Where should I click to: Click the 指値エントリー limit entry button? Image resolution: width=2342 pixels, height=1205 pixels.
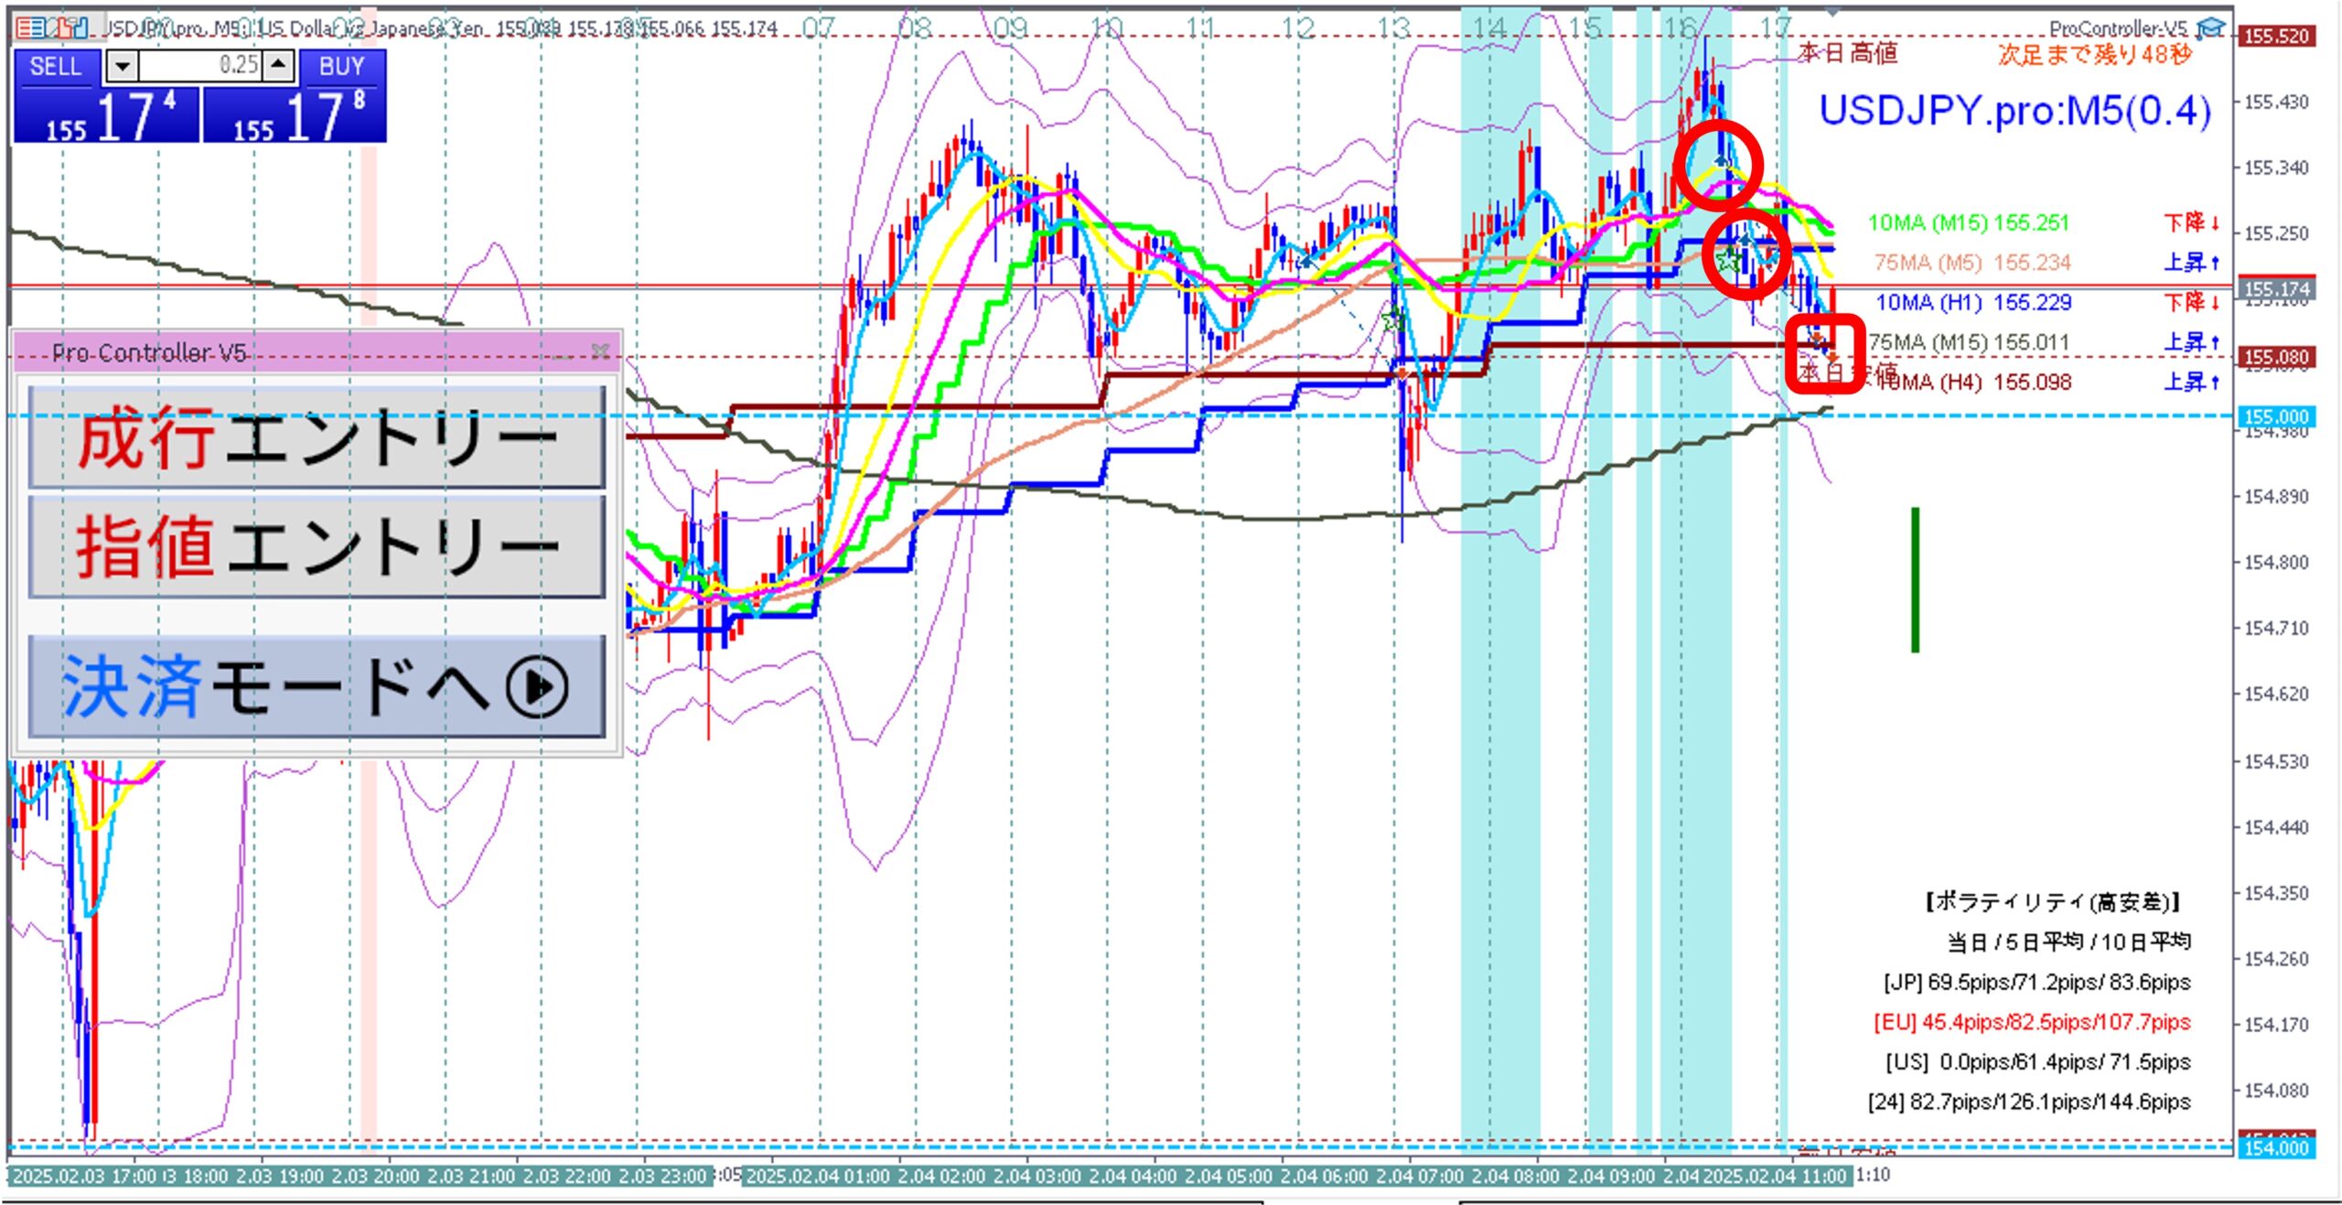pyautogui.click(x=317, y=547)
